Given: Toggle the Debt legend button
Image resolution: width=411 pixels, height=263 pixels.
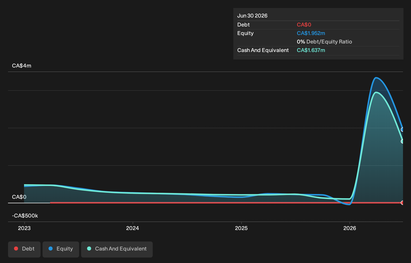Looking at the screenshot, I should pos(24,249).
